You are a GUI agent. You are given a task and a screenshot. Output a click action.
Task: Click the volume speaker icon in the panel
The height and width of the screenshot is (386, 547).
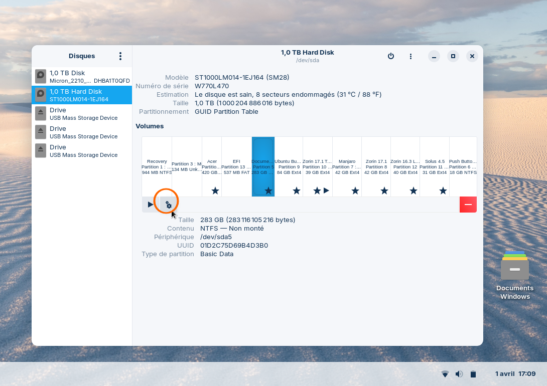[x=459, y=374]
